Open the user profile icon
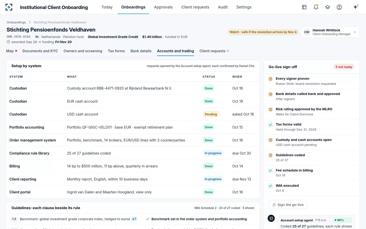This screenshot has height=229, width=366. [339, 7]
